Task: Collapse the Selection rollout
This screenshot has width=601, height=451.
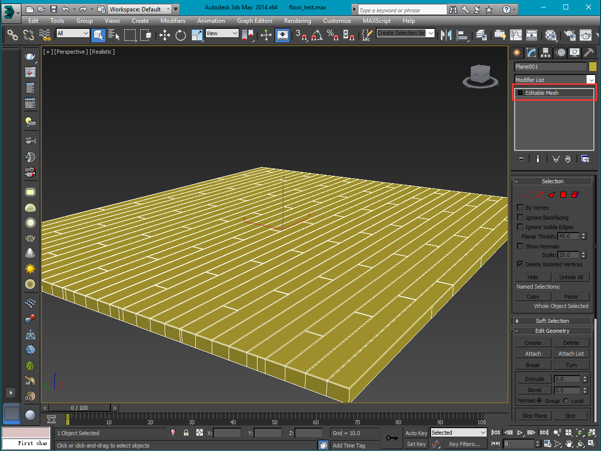Action: click(552, 181)
